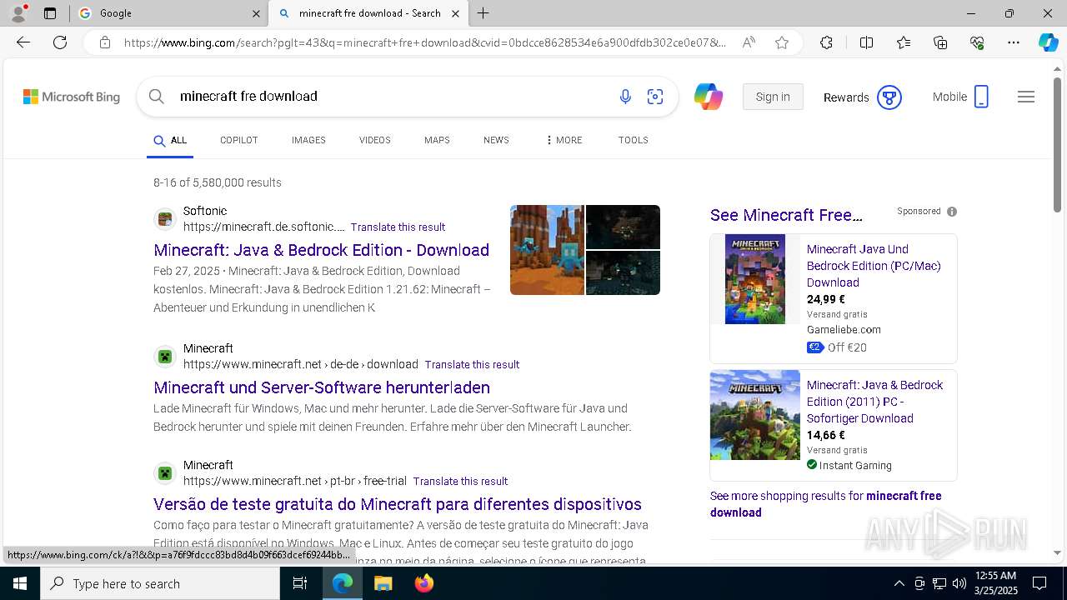Launch Firefox from taskbar
Screen dimensions: 1067x600
[424, 583]
